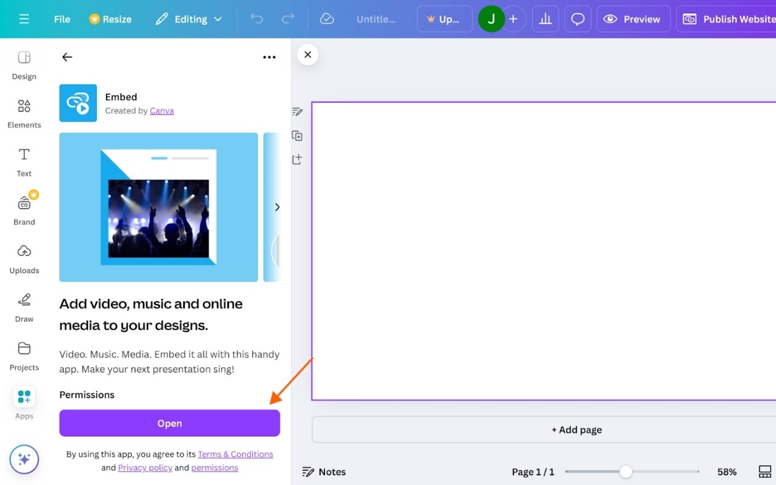776x485 pixels.
Task: Open the Embed app
Action: click(x=169, y=423)
